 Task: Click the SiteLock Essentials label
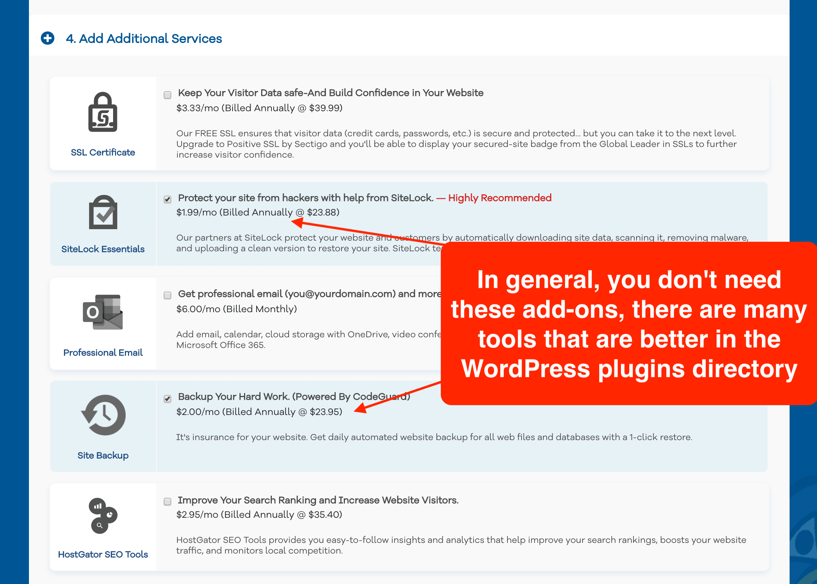tap(103, 249)
